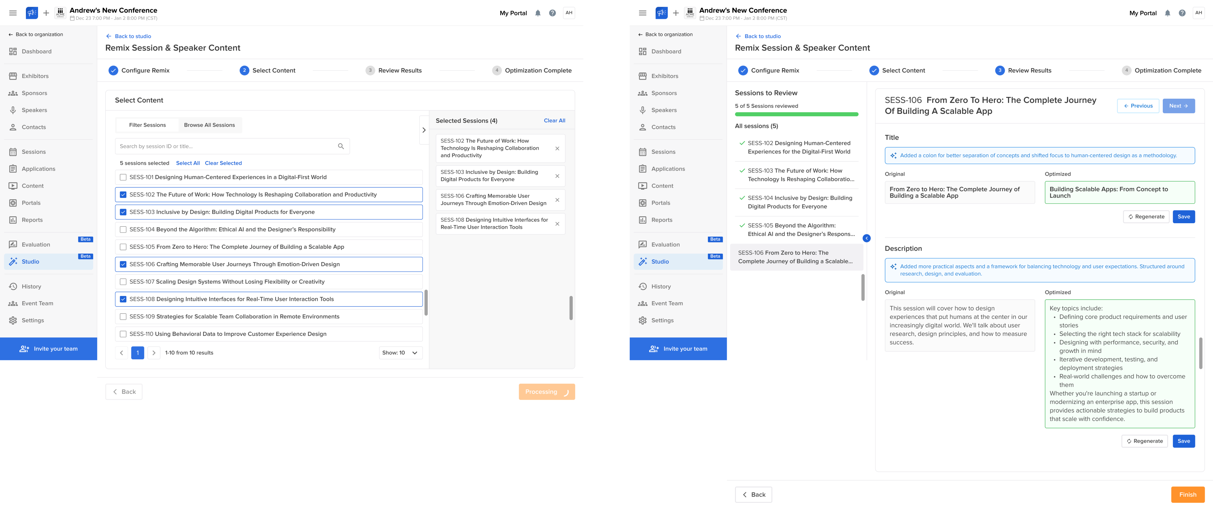Go to the next results page arrow
Screen dimensions: 1213x518
click(x=154, y=353)
